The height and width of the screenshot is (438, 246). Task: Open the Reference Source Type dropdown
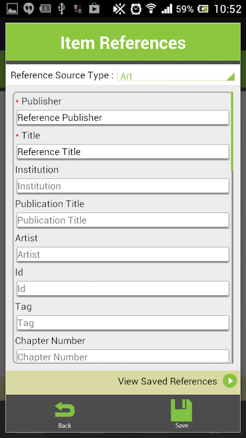(176, 76)
